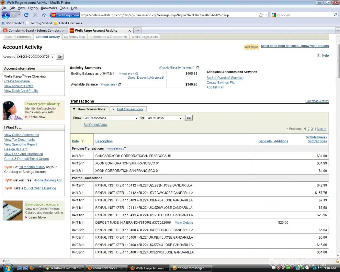Open the Windows Start button
Viewport: 340px width, 272px height.
coord(7,268)
